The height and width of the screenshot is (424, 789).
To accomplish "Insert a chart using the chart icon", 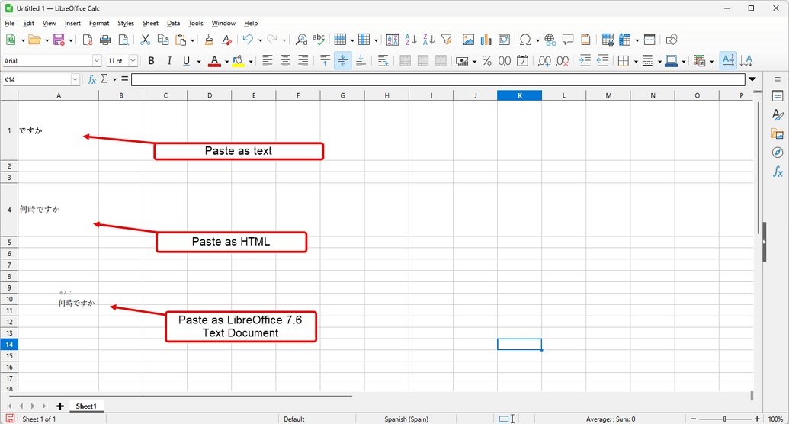I will coord(486,40).
